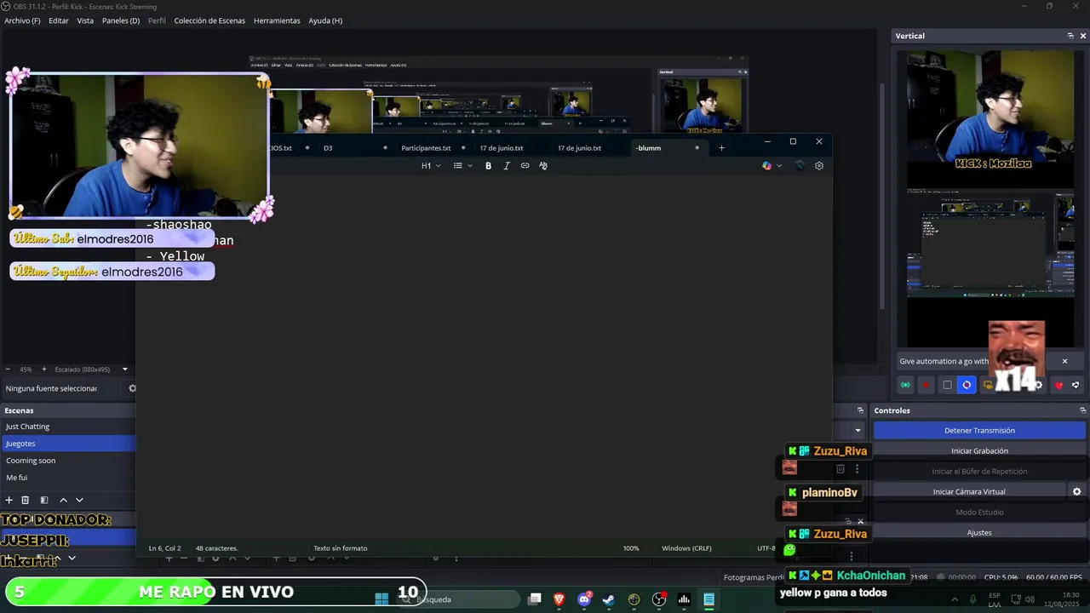Delete selected scene with trash icon
The height and width of the screenshot is (613, 1090).
[x=26, y=500]
